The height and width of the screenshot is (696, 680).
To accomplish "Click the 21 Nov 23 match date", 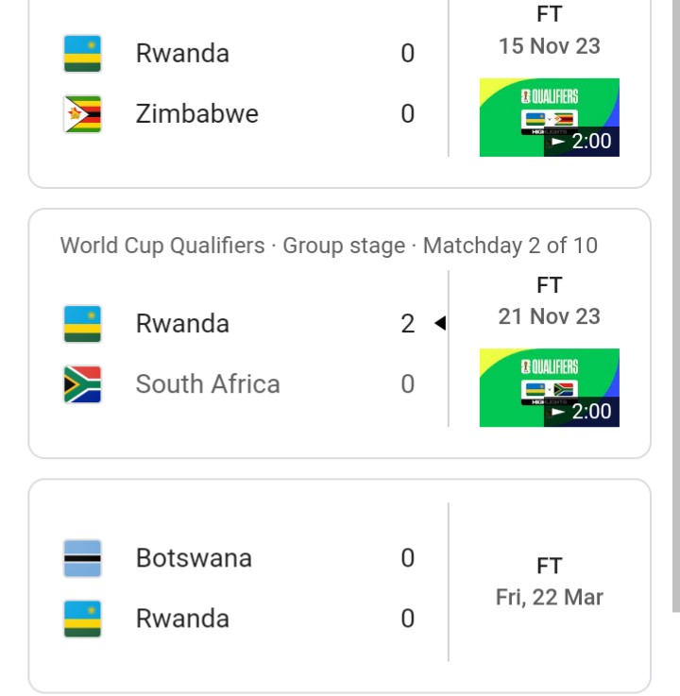I will (x=549, y=316).
